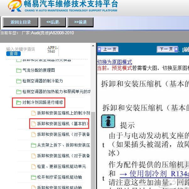Click document icon of 拆卸和安装压缩机上的制冷剂
The width and height of the screenshot is (189, 189).
(34, 113)
